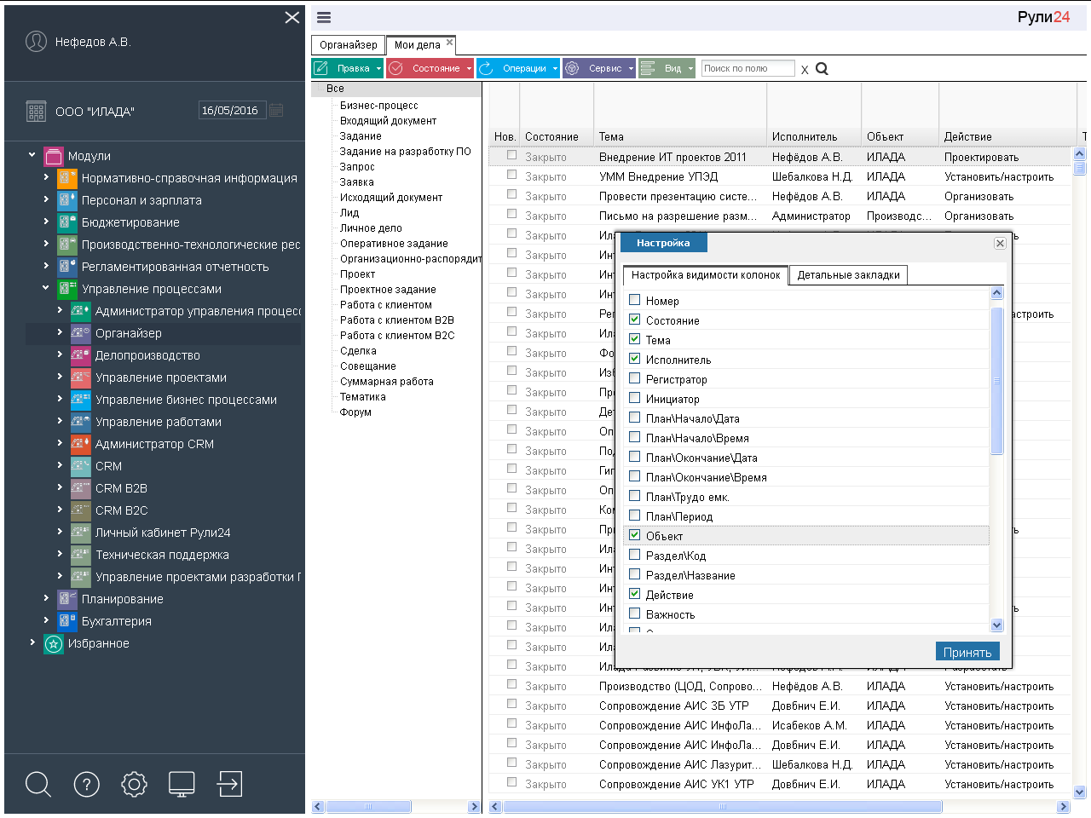Click the Нормативно-справочная информация module icon
Image resolution: width=1091 pixels, height=818 pixels.
[67, 178]
